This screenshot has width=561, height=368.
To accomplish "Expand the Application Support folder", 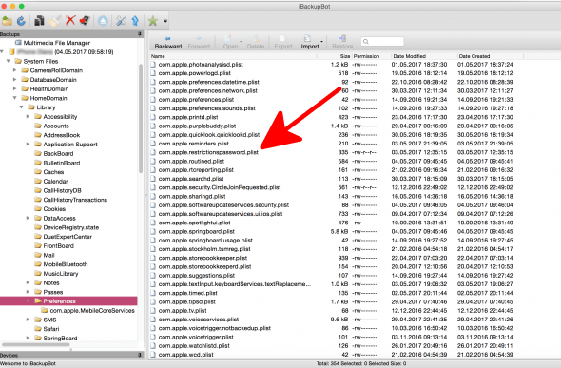I will pyautogui.click(x=28, y=145).
